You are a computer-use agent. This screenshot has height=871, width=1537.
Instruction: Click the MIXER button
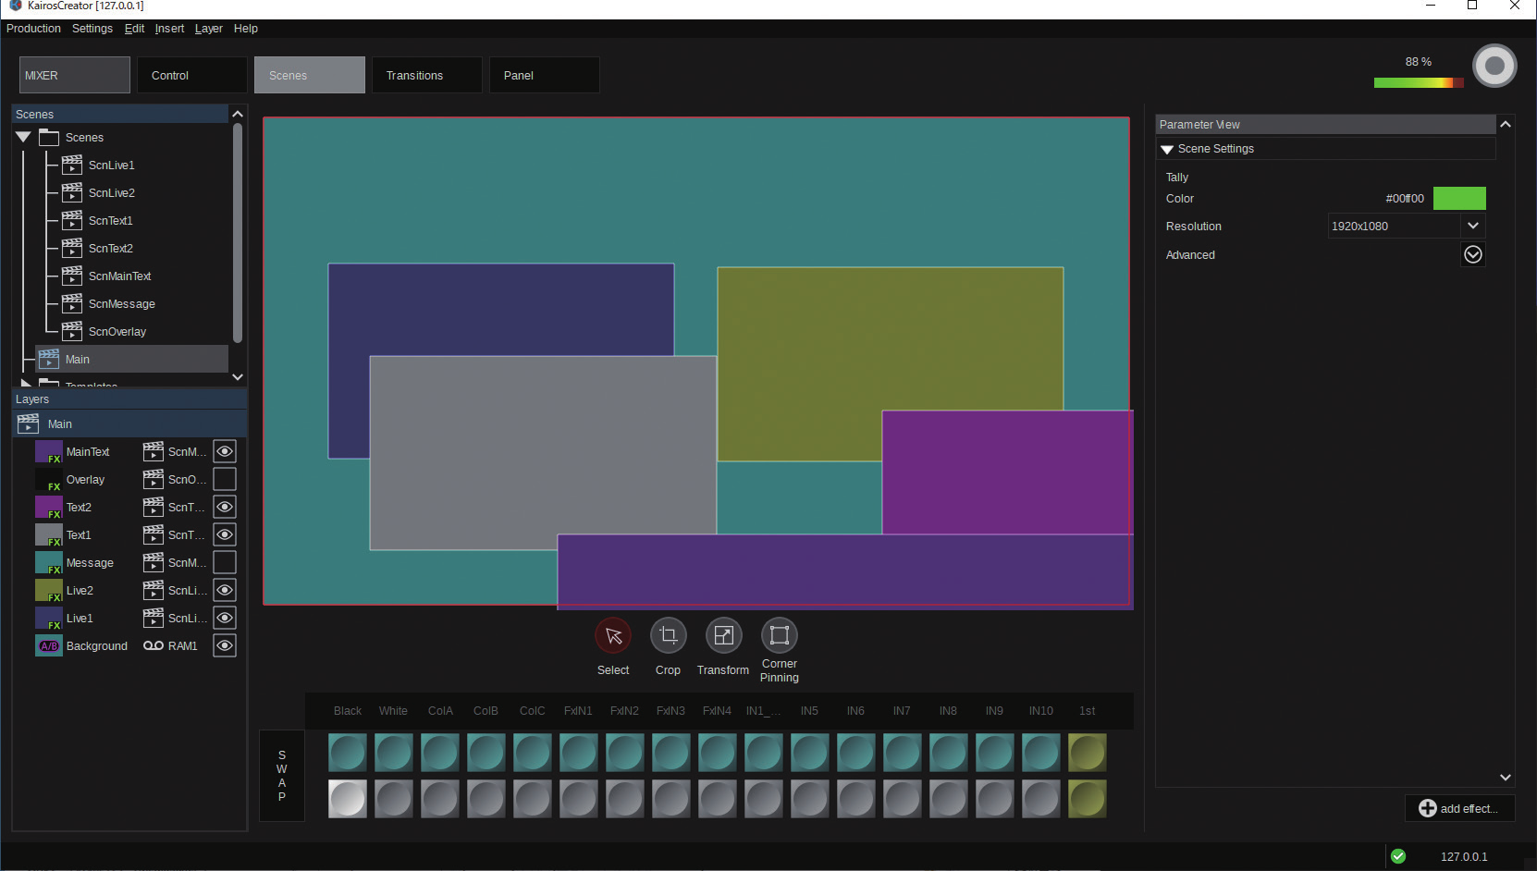[x=74, y=75]
